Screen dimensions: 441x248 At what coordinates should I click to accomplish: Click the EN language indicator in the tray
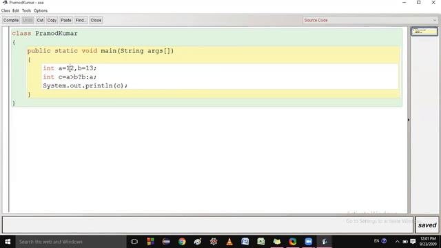click(x=376, y=241)
